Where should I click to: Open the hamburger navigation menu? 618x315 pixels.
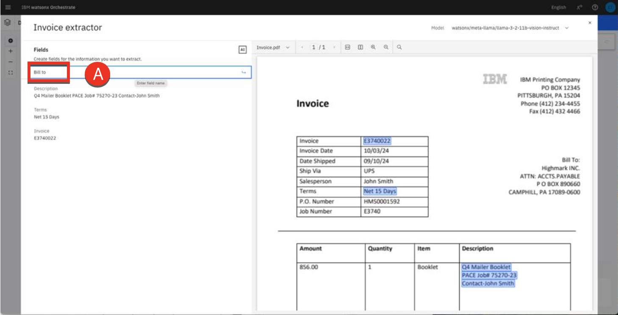[x=8, y=8]
